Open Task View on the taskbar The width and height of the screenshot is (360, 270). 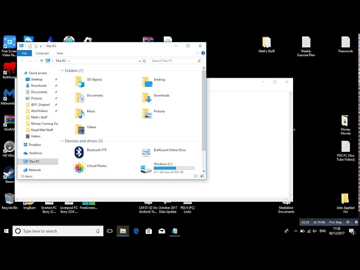pos(110,231)
